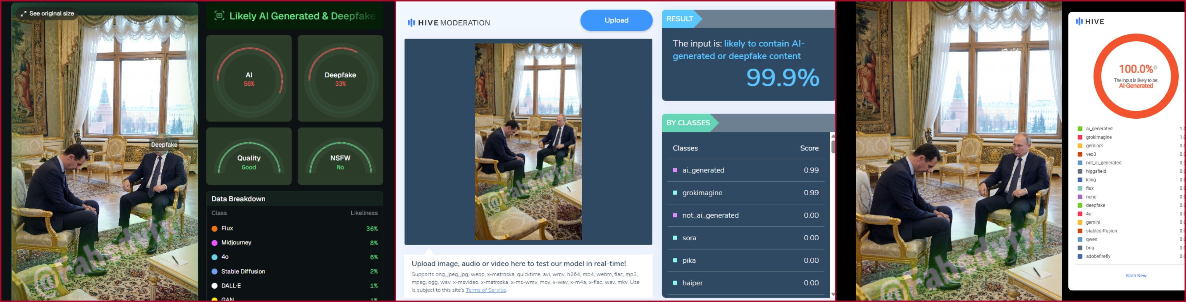Select the NSFW No gauge
Viewport: 1186px width, 302px height.
click(340, 156)
